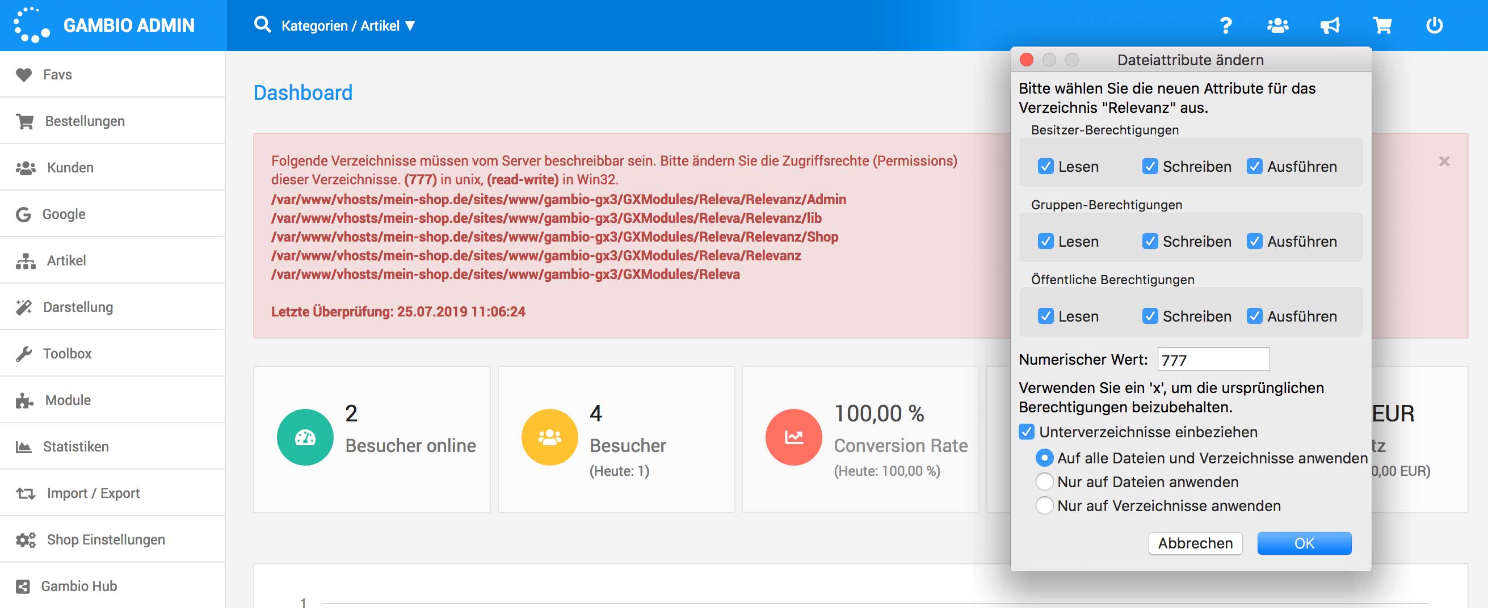Select Nur auf Verzeichnisse anwenden
The height and width of the screenshot is (608, 1488).
pos(1044,506)
